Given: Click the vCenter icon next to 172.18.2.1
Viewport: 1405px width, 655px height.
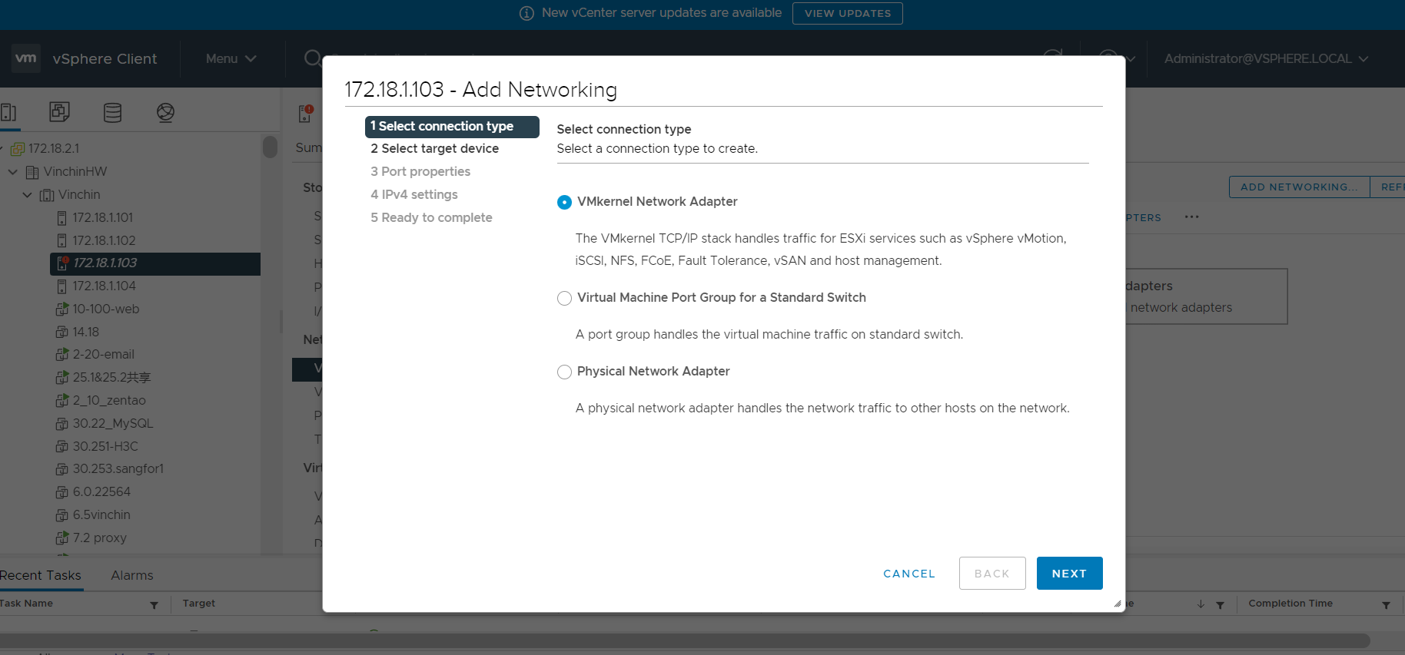Looking at the screenshot, I should [x=17, y=148].
